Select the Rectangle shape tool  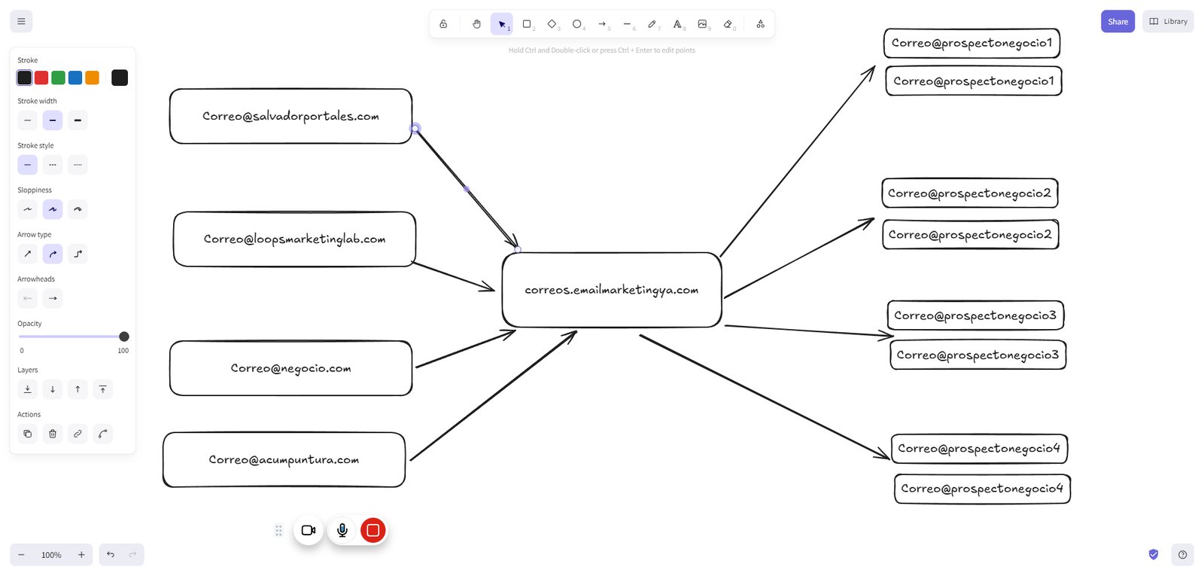[527, 24]
